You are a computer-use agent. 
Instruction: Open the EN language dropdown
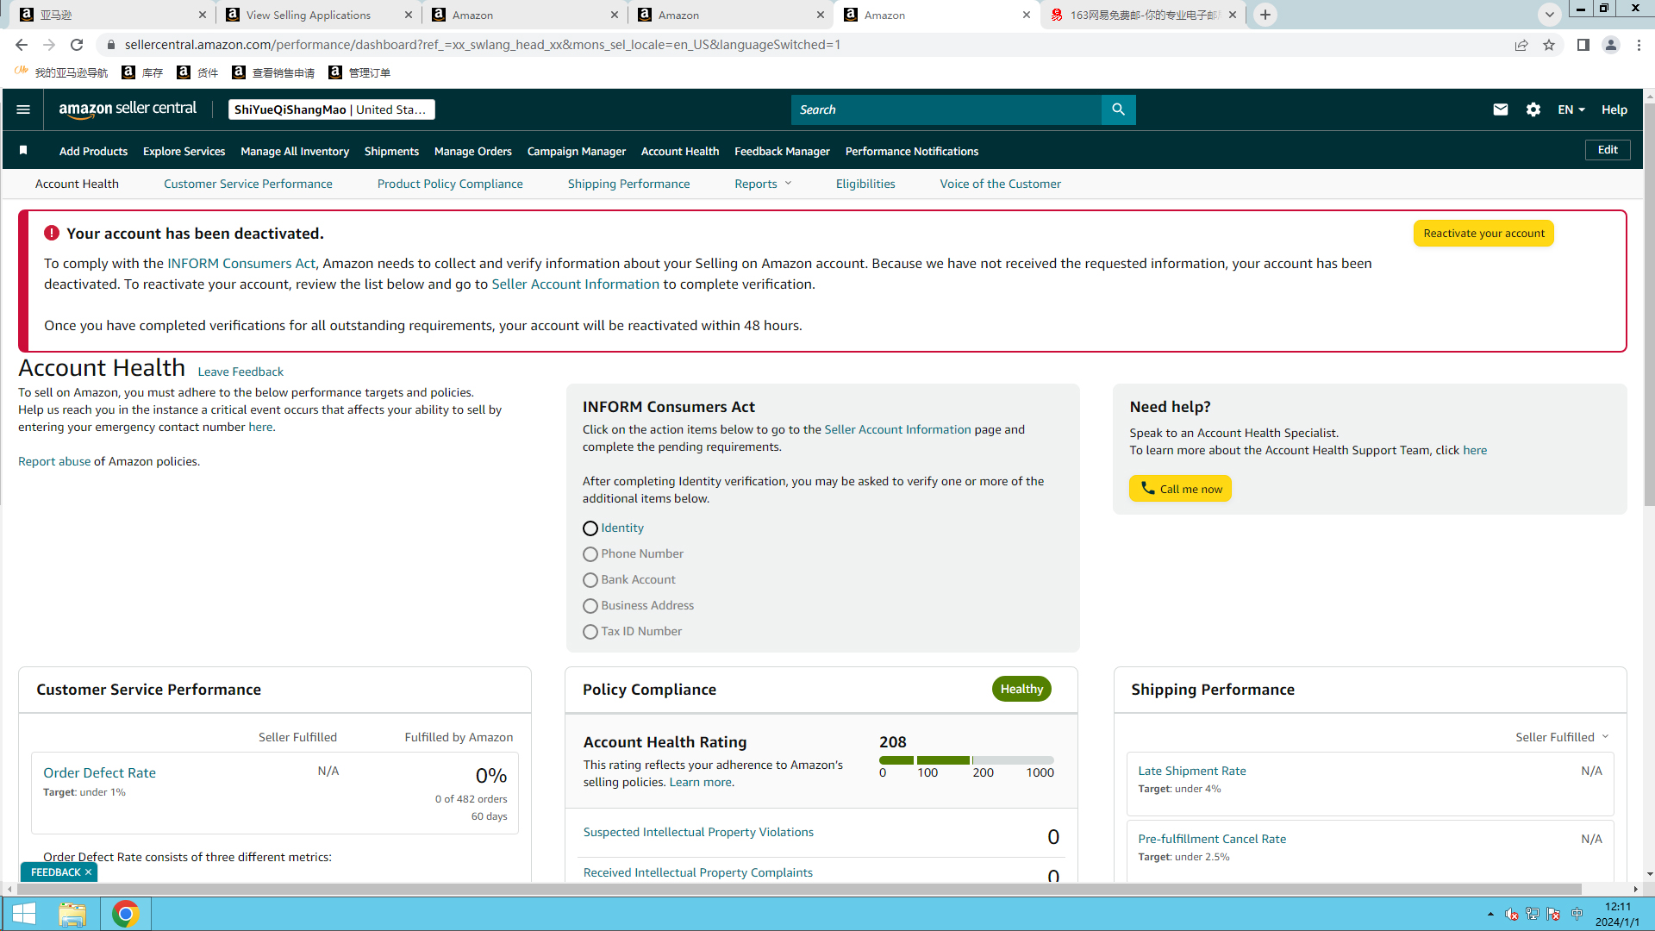click(1571, 109)
